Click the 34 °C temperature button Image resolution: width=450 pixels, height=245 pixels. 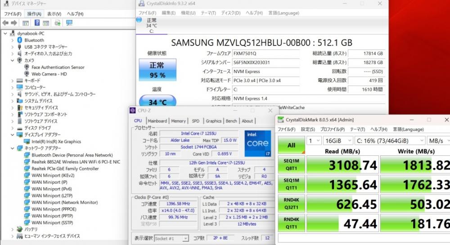click(157, 101)
